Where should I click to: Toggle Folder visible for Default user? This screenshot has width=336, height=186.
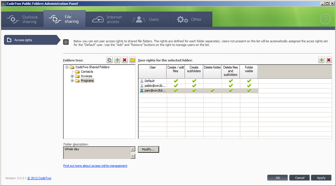click(249, 81)
